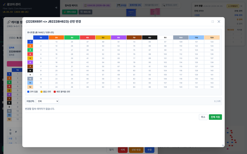The image size is (247, 154).
Task: Click core cell 100 in unit map
Action: click(165, 54)
